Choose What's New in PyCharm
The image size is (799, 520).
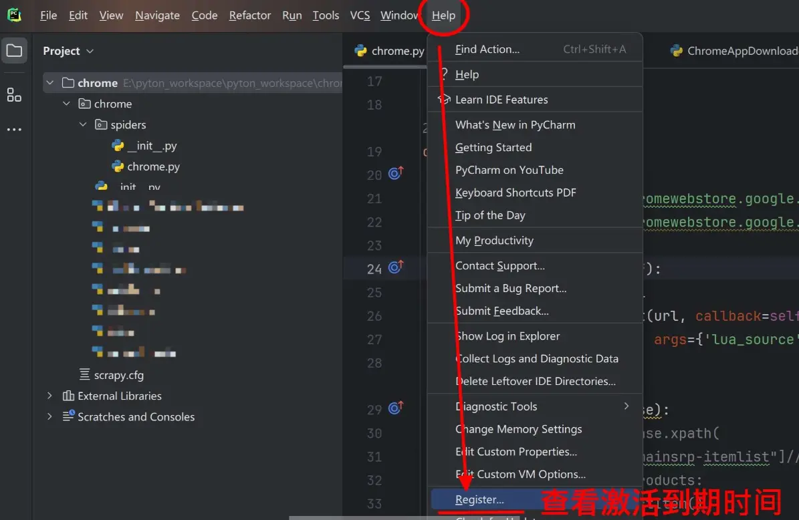(x=535, y=125)
